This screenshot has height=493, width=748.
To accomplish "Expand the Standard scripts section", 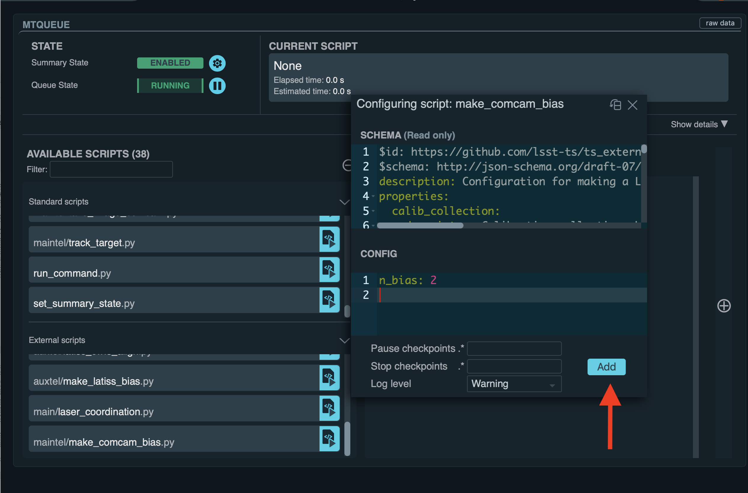I will [x=345, y=202].
